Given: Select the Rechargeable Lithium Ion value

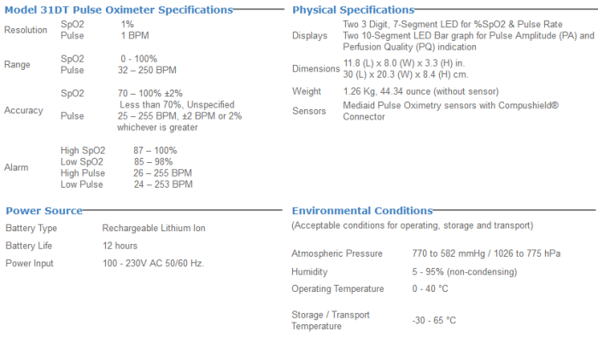Looking at the screenshot, I should pos(154,228).
